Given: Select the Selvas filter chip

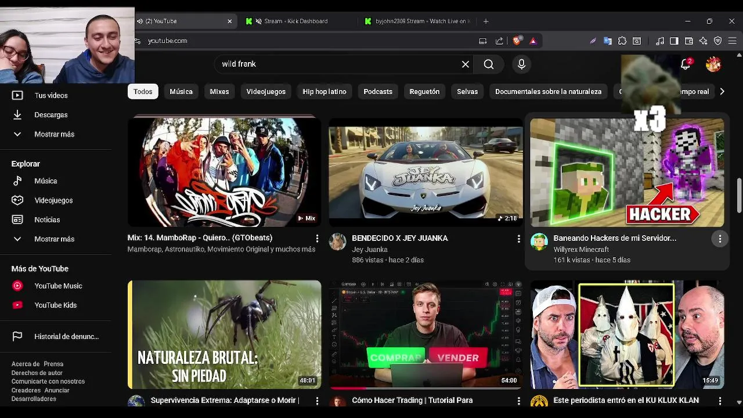Looking at the screenshot, I should click(x=467, y=92).
